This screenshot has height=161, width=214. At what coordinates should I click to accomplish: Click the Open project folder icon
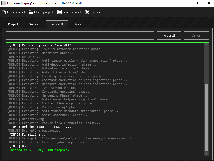(31, 12)
